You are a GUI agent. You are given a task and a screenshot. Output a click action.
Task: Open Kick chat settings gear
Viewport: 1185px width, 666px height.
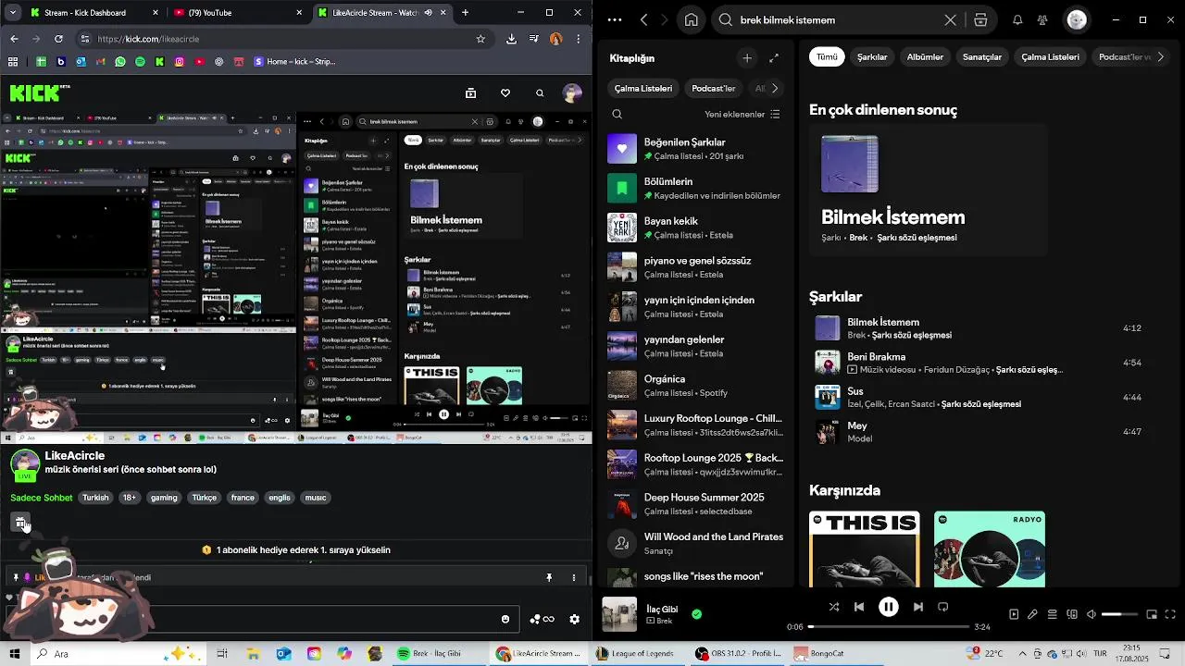tap(575, 619)
